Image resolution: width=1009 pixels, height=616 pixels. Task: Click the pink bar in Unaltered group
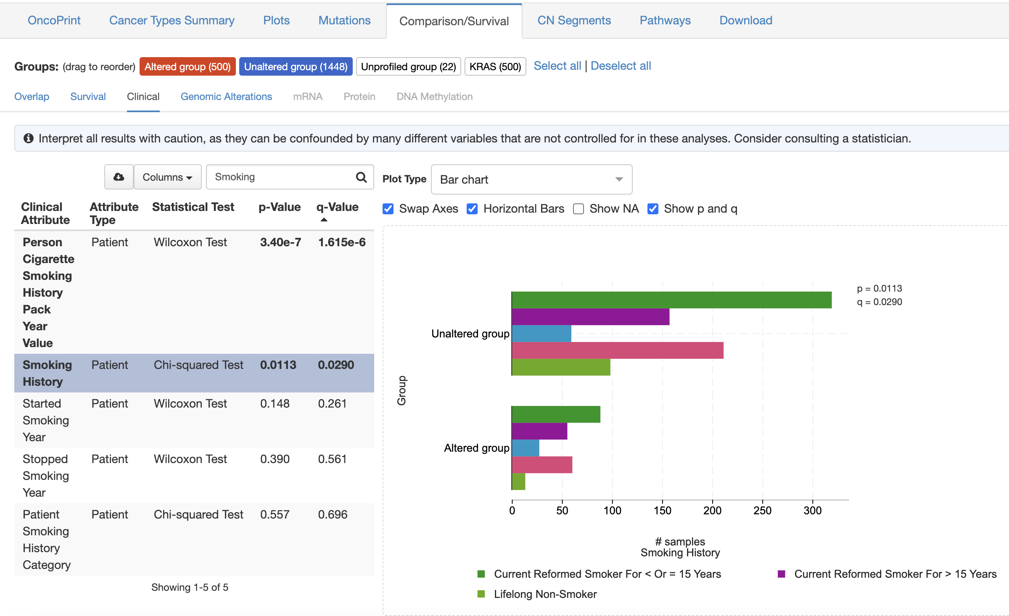618,350
